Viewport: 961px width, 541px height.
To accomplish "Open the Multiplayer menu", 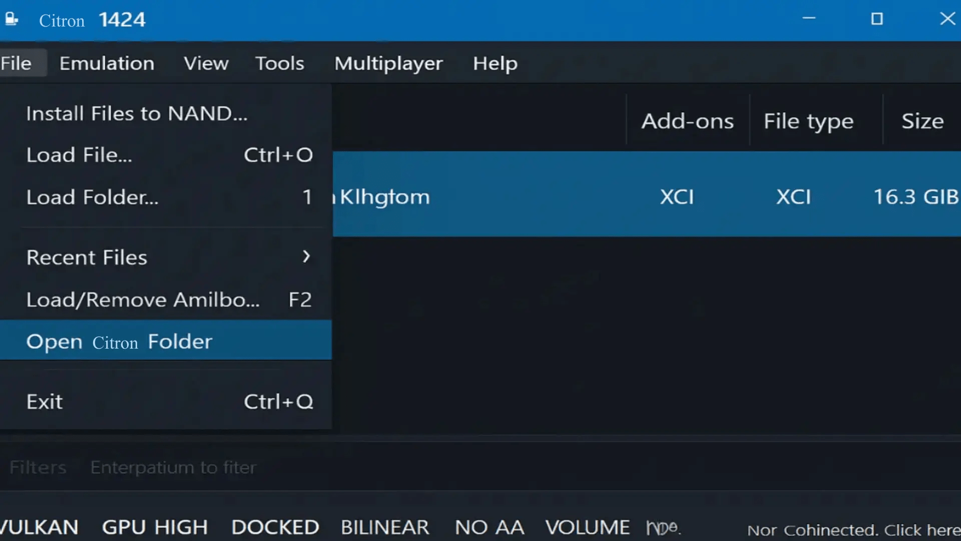I will pyautogui.click(x=388, y=63).
